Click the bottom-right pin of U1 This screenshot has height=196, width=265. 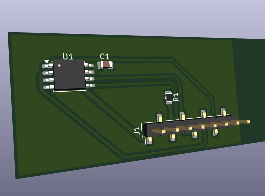pos(90,85)
